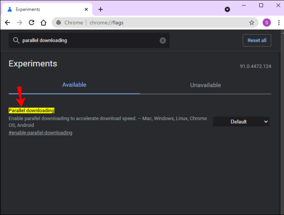This screenshot has height=215, width=284.
Task: Click the forward navigation arrow
Action: coord(19,23)
